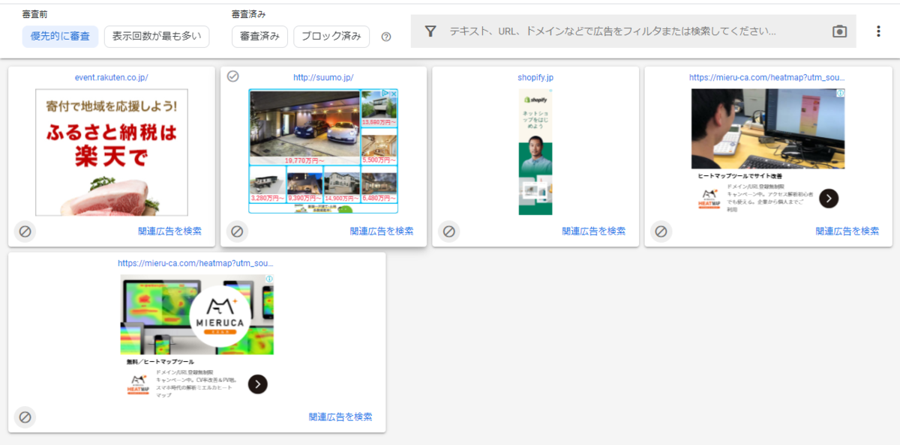Screen dimensions: 900x445
Task: Block the event.rakuten.co.jp ad
Action: (25, 231)
